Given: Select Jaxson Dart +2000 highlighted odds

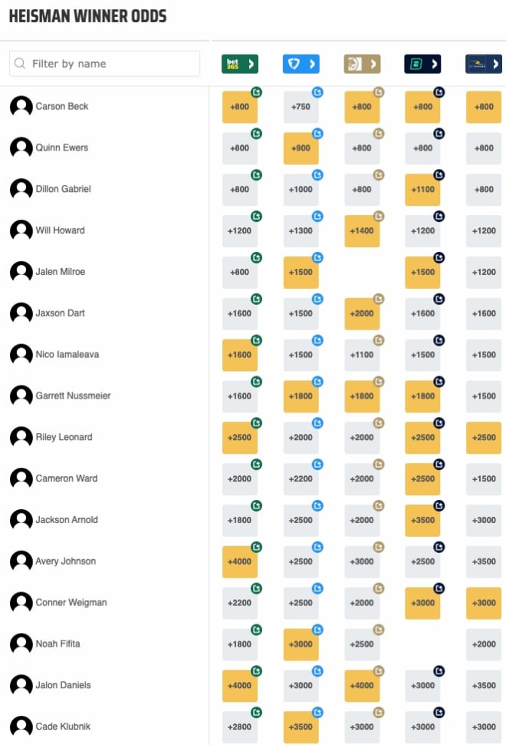Looking at the screenshot, I should [x=362, y=313].
